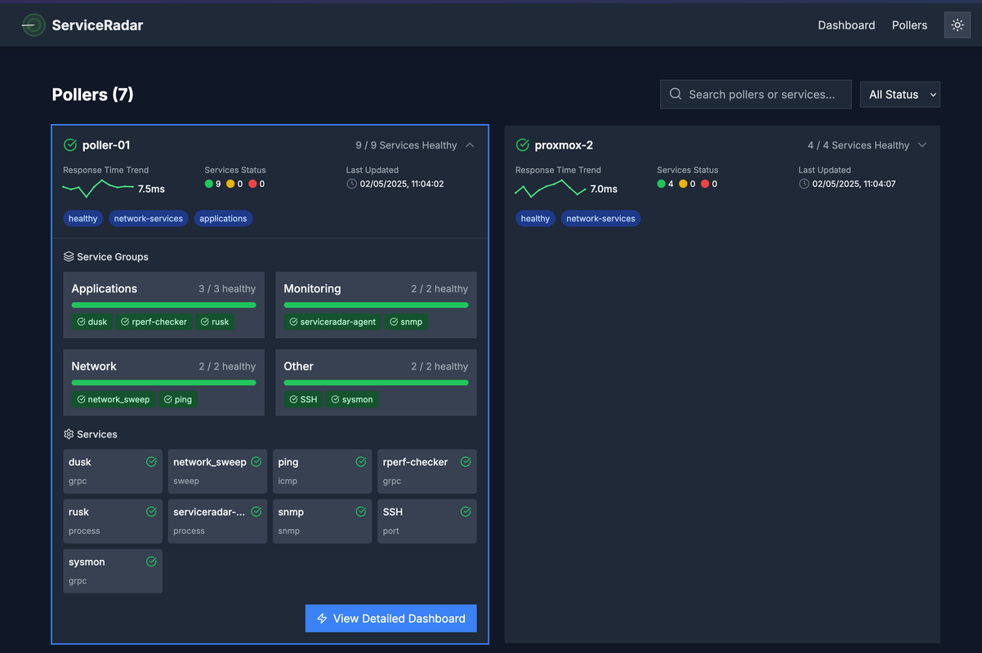Expand the proxmox-2 card with chevron
The width and height of the screenshot is (982, 653).
pos(922,145)
